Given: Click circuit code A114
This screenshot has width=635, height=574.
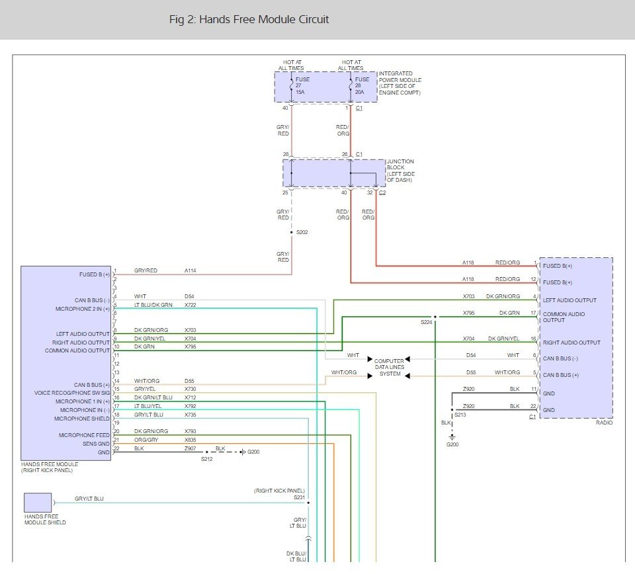Looking at the screenshot, I should click(190, 270).
